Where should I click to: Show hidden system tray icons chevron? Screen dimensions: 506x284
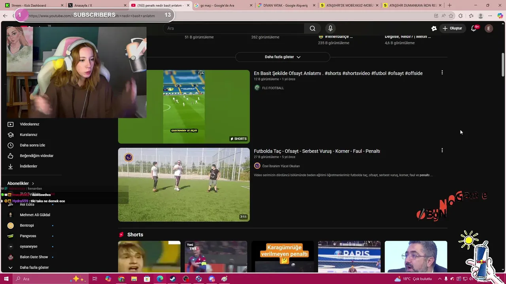pyautogui.click(x=439, y=279)
